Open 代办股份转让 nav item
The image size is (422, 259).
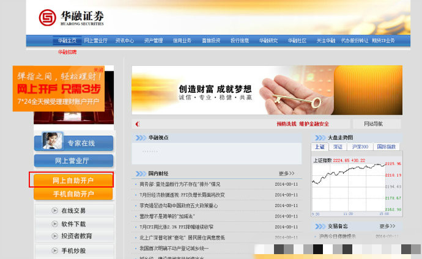(x=355, y=40)
